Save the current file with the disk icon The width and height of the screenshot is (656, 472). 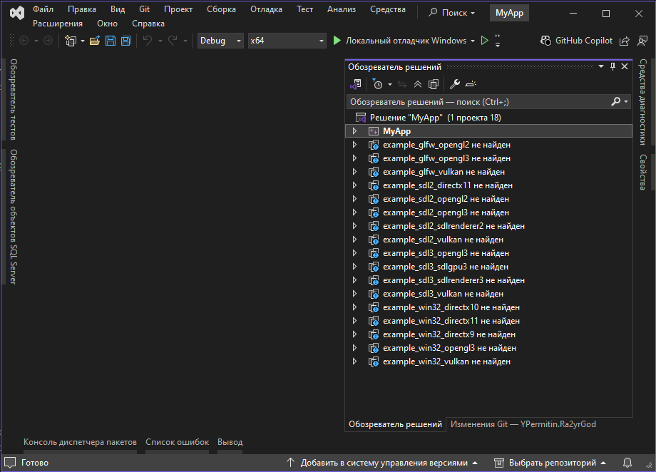[111, 41]
